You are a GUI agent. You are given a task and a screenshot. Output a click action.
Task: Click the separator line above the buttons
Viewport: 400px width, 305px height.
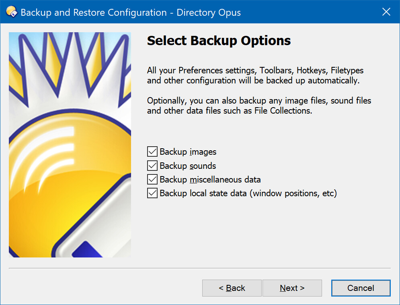coord(200,268)
